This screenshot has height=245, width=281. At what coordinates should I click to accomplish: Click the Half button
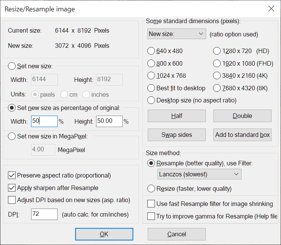click(177, 116)
